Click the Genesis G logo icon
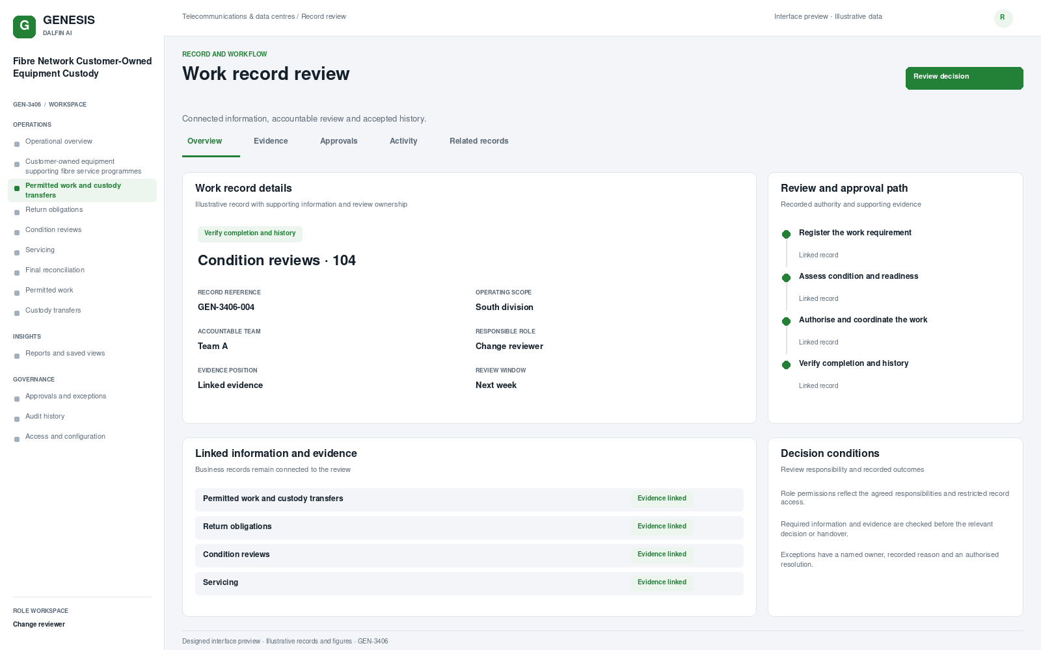1041x650 pixels. coord(24,27)
